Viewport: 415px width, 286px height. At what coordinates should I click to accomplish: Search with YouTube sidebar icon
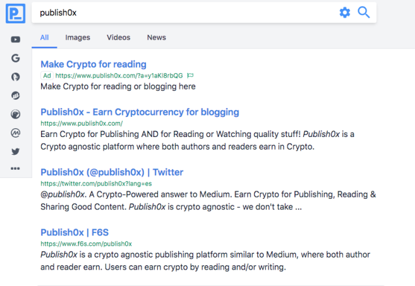[x=16, y=39]
